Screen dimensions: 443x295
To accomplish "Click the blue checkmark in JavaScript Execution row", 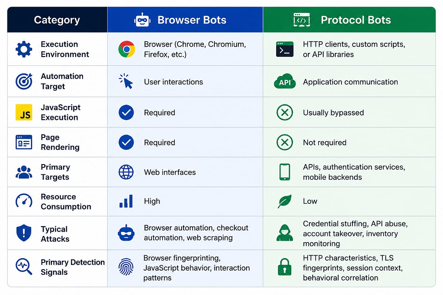I will (126, 112).
